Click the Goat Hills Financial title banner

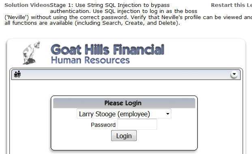(x=108, y=49)
